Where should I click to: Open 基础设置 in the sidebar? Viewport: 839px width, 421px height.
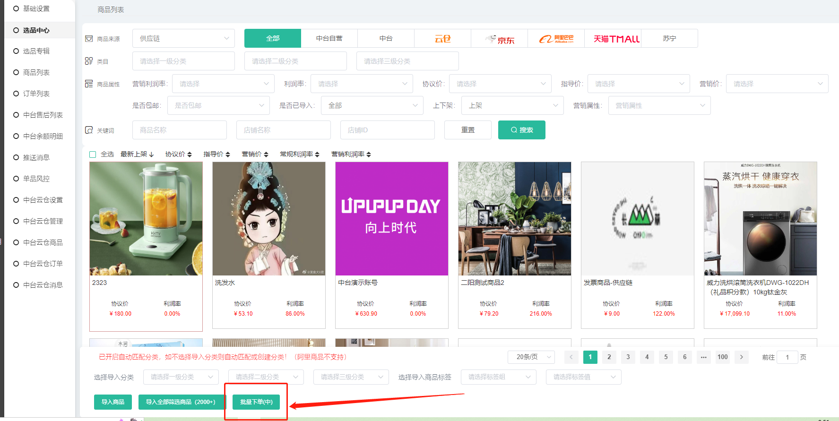click(x=36, y=9)
